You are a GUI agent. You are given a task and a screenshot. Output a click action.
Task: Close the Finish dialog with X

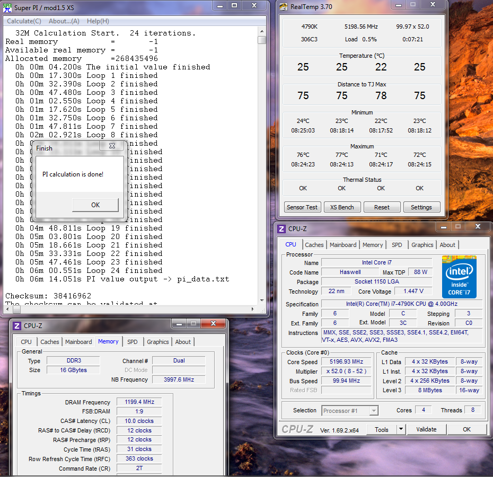[112, 146]
